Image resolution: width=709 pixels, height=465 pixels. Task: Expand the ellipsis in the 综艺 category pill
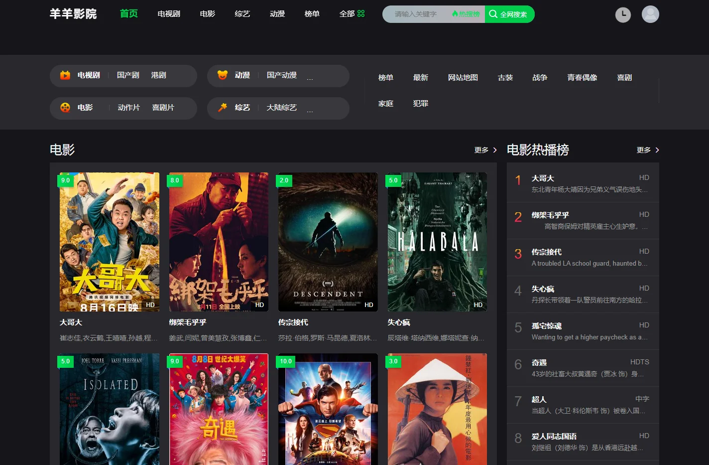[310, 110]
